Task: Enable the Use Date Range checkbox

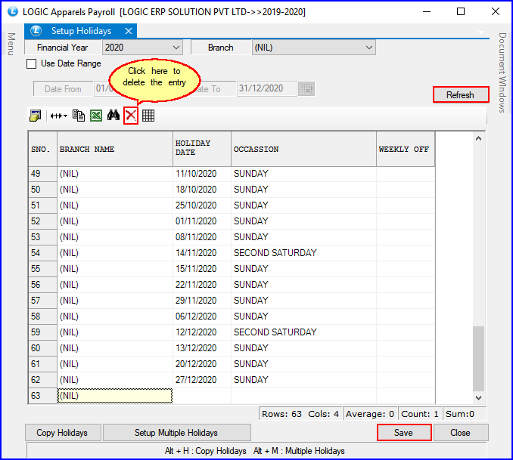Action: click(x=32, y=63)
